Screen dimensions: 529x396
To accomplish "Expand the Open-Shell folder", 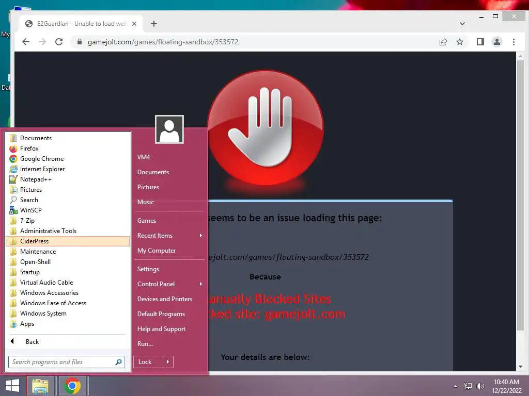I will pyautogui.click(x=68, y=262).
